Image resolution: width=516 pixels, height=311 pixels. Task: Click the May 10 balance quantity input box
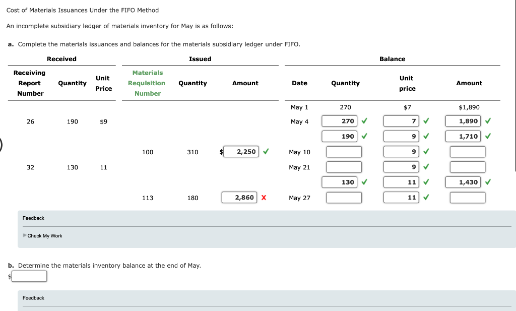344,152
